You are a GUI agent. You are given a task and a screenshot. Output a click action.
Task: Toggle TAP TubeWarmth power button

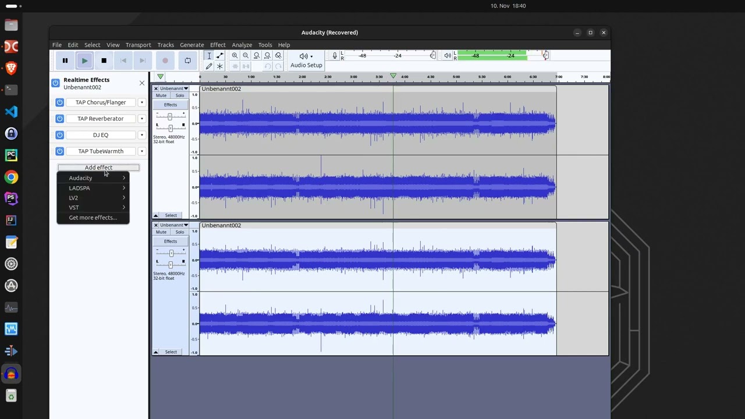(59, 151)
